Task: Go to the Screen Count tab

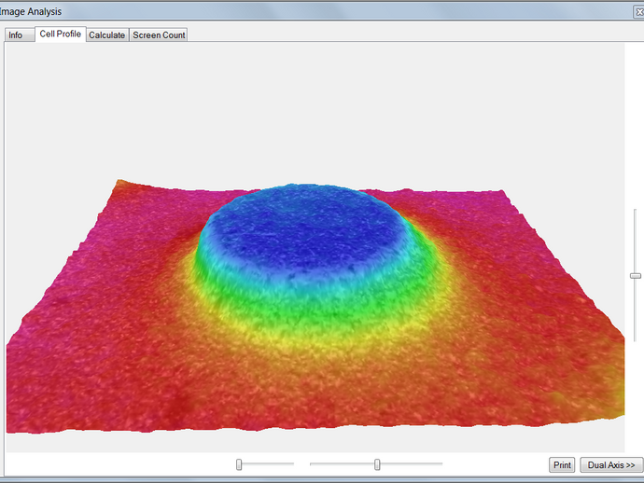Action: [x=159, y=34]
